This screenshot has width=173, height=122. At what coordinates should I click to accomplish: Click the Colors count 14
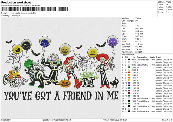(x=167, y=5)
